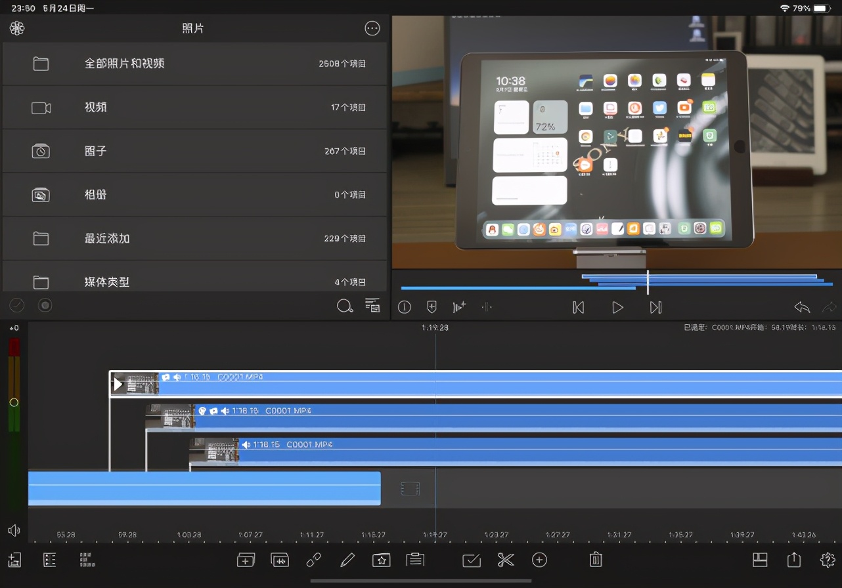Open the clip info icon

pos(404,307)
